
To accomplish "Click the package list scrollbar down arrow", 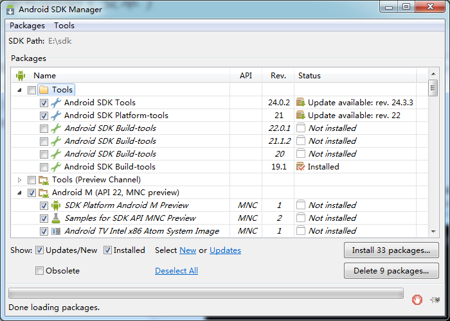I will coord(433,231).
